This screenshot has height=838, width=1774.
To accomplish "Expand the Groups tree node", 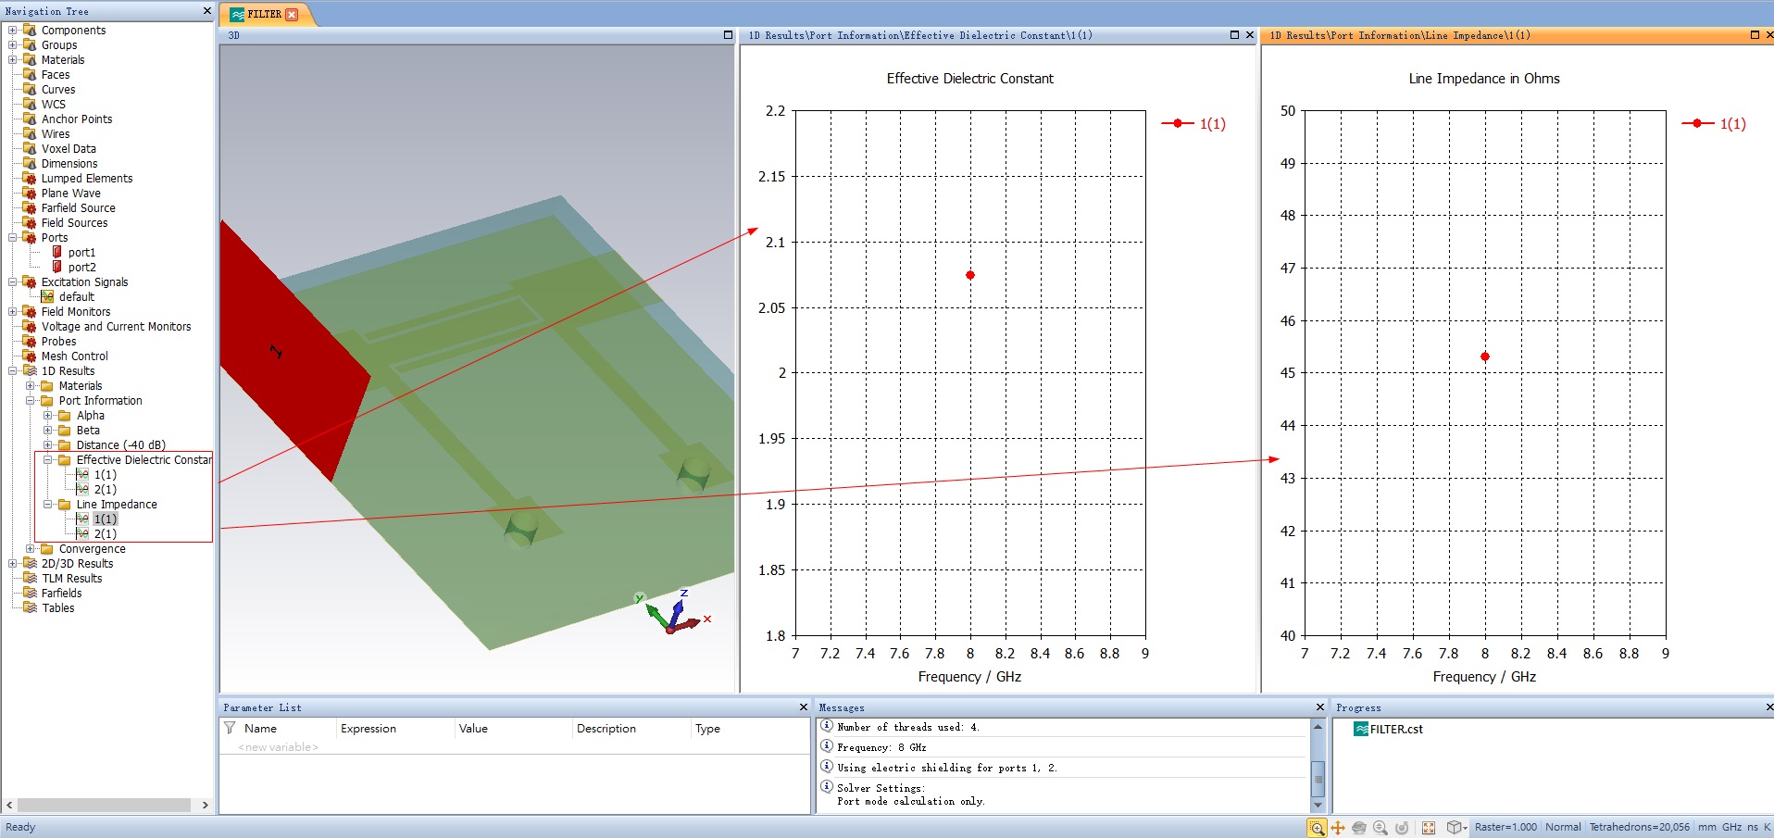I will click(12, 45).
